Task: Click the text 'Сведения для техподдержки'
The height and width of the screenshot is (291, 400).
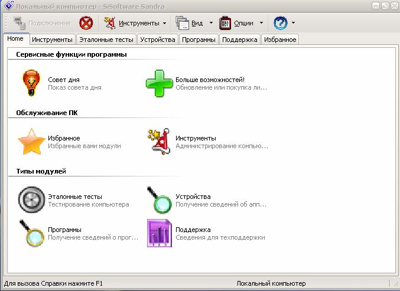Action: [x=220, y=238]
